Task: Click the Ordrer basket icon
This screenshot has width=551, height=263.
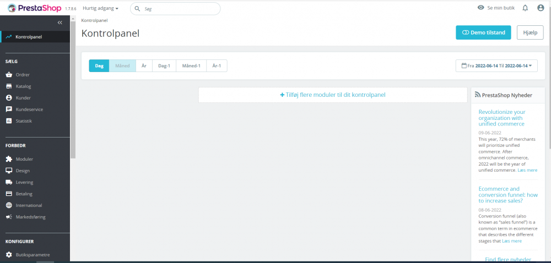Action: coord(9,75)
